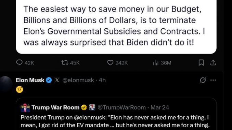Image resolution: width=232 pixels, height=130 pixels.
Task: Open the three-dot more menu on Elon's post
Action: point(213,80)
